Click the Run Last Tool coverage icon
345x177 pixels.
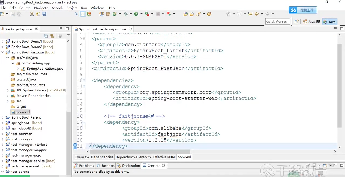point(147,14)
